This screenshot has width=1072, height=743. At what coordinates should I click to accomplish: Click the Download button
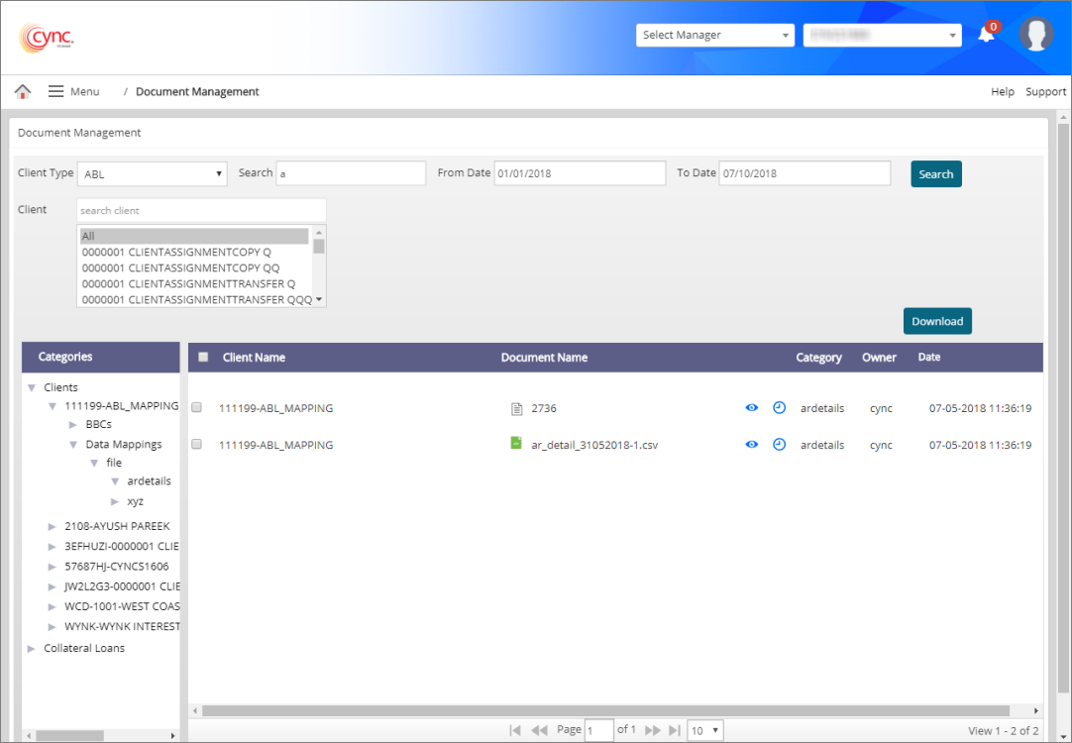tap(936, 321)
